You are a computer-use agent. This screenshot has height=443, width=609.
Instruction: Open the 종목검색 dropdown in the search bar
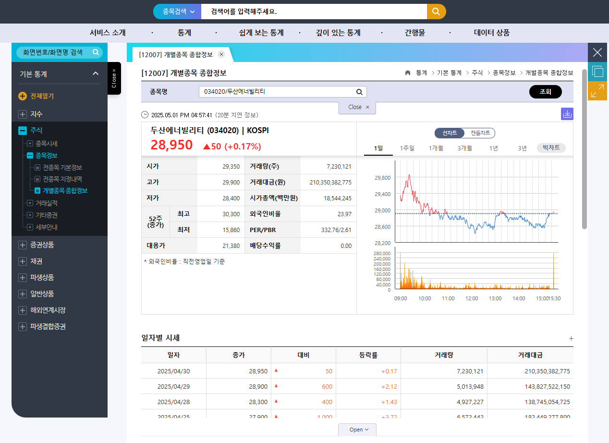pyautogui.click(x=177, y=12)
